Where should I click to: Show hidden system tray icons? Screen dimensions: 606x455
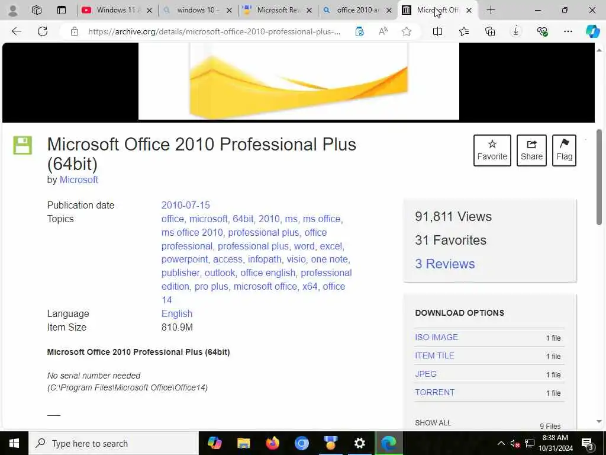[x=501, y=443]
